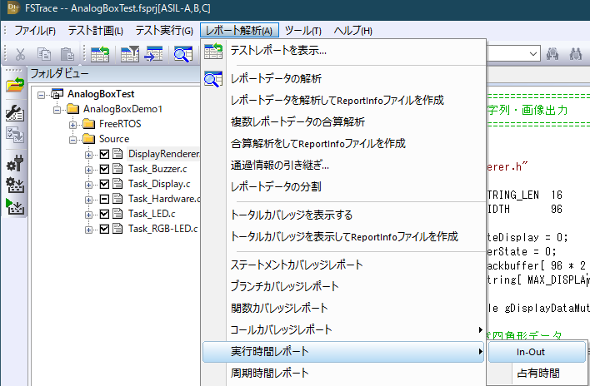Click the greyed convert sidebar icon
Viewport: 590px width, 386px height.
click(x=15, y=135)
